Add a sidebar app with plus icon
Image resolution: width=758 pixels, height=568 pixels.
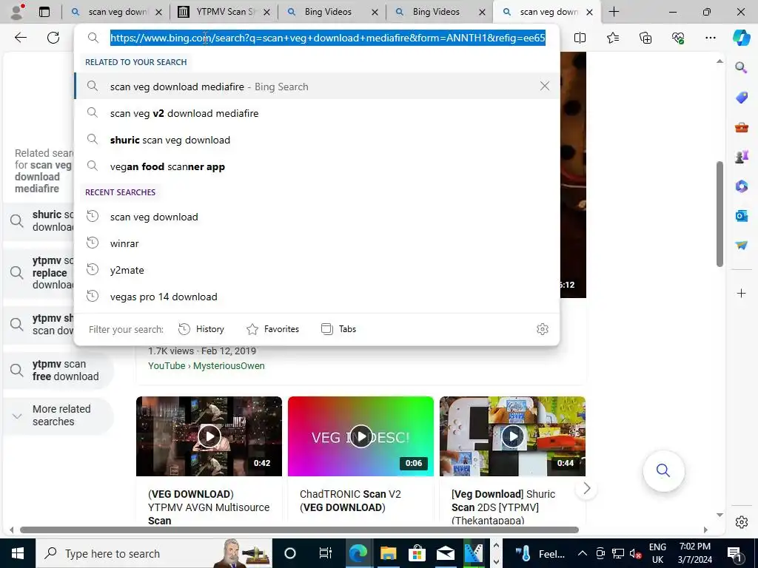[741, 293]
